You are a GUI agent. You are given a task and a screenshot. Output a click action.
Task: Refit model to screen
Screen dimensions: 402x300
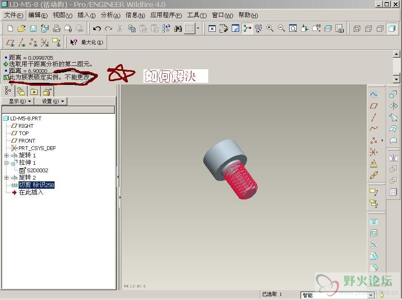click(x=293, y=28)
